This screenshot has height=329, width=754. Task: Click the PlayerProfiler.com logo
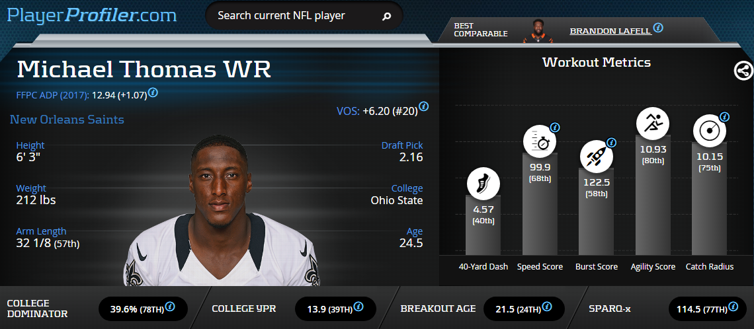(x=91, y=15)
